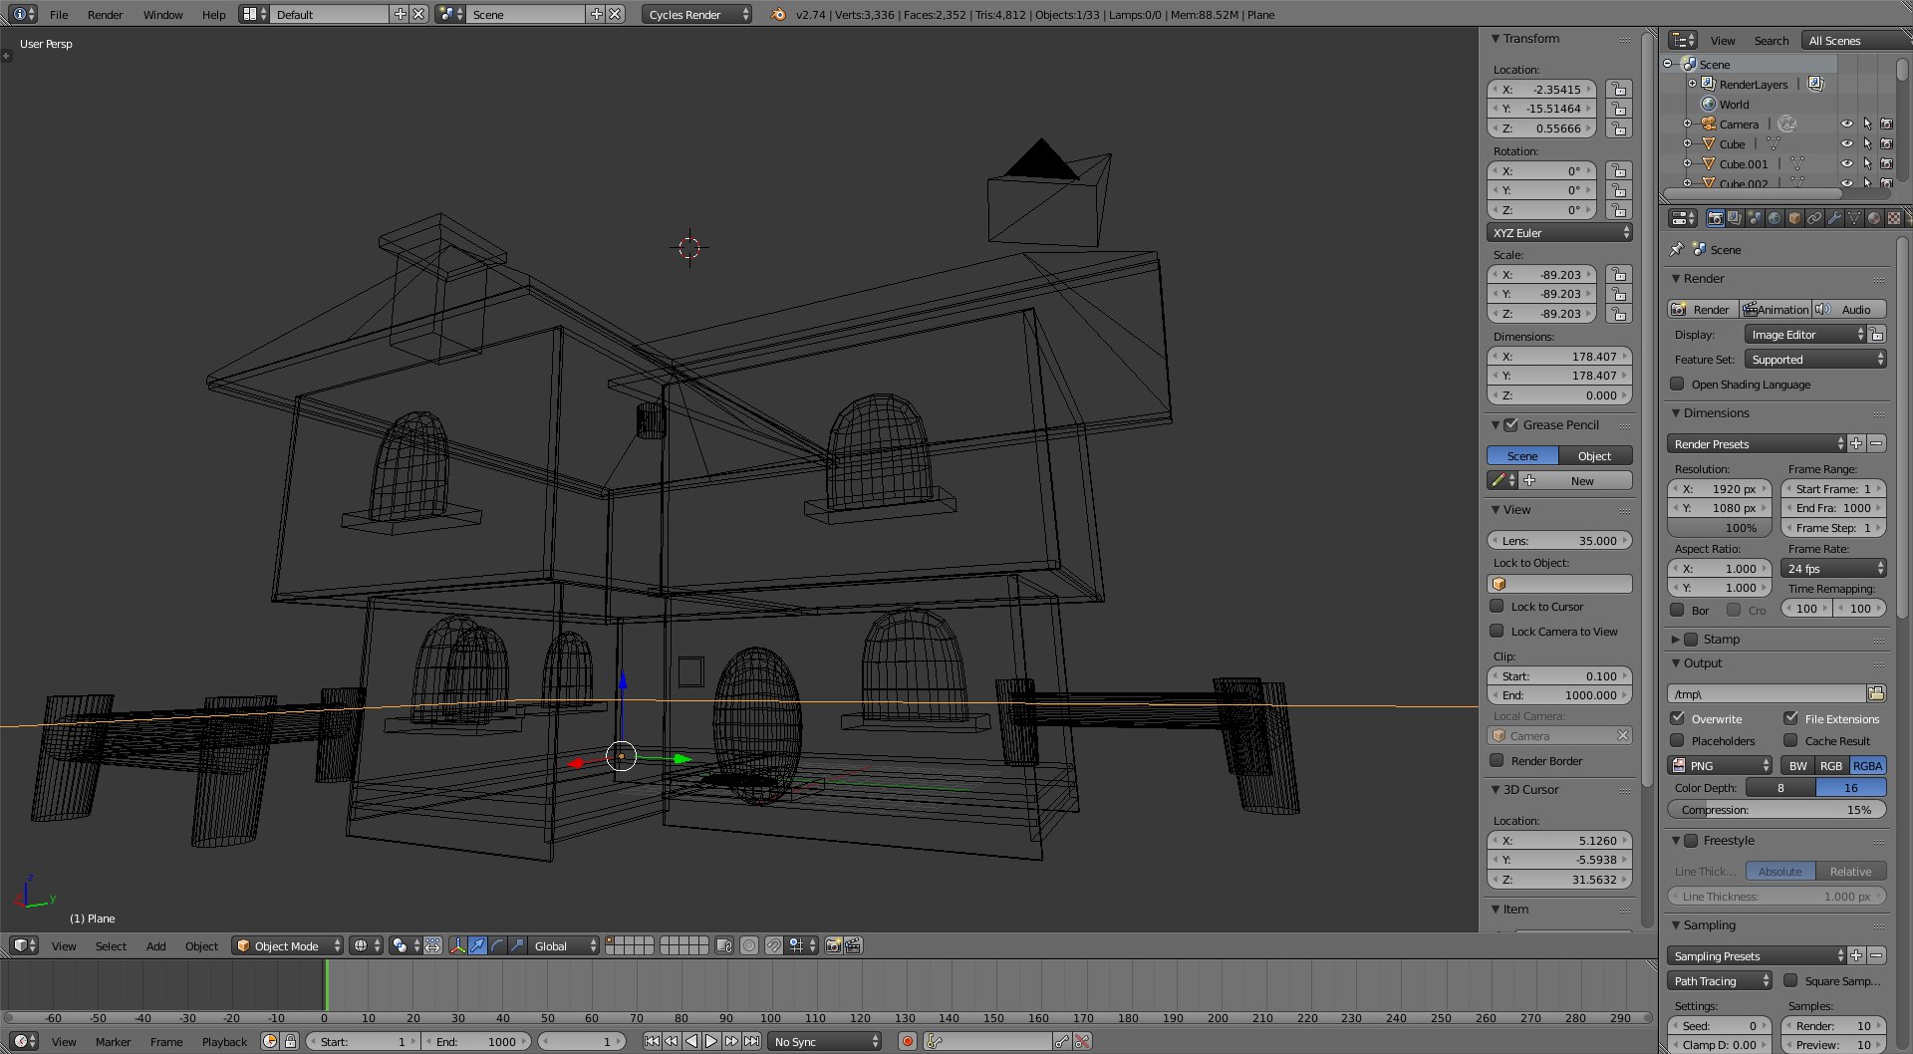Viewport: 1913px width, 1054px height.
Task: Select the RGB color mode button
Action: coord(1831,765)
